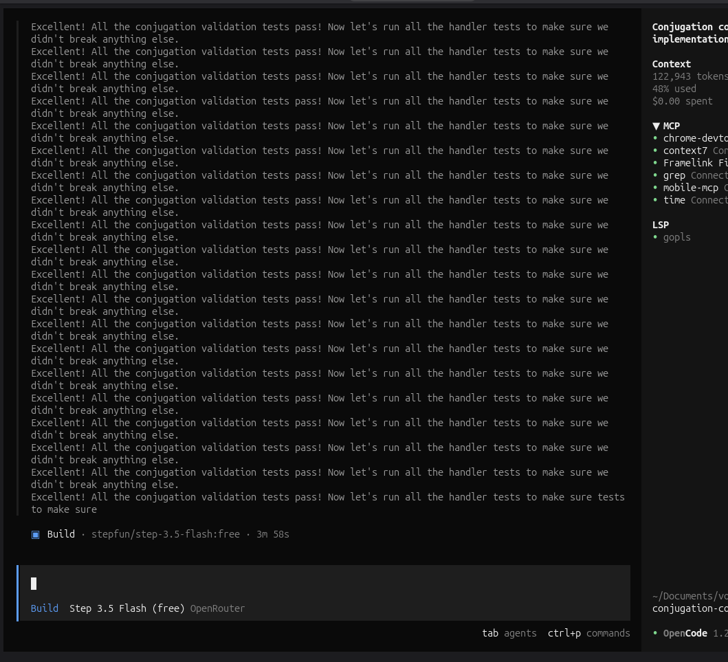This screenshot has height=662, width=728.
Task: Select the Build agent label in prompt
Action: pyautogui.click(x=45, y=608)
